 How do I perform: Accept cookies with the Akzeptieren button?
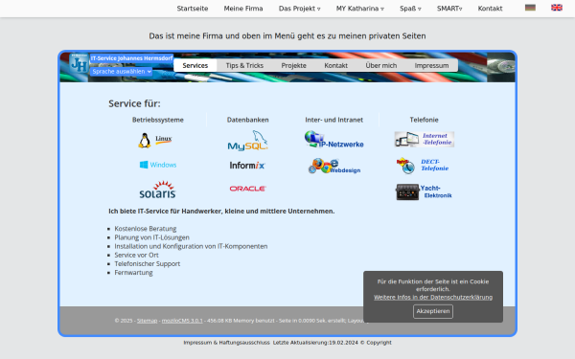tap(433, 311)
